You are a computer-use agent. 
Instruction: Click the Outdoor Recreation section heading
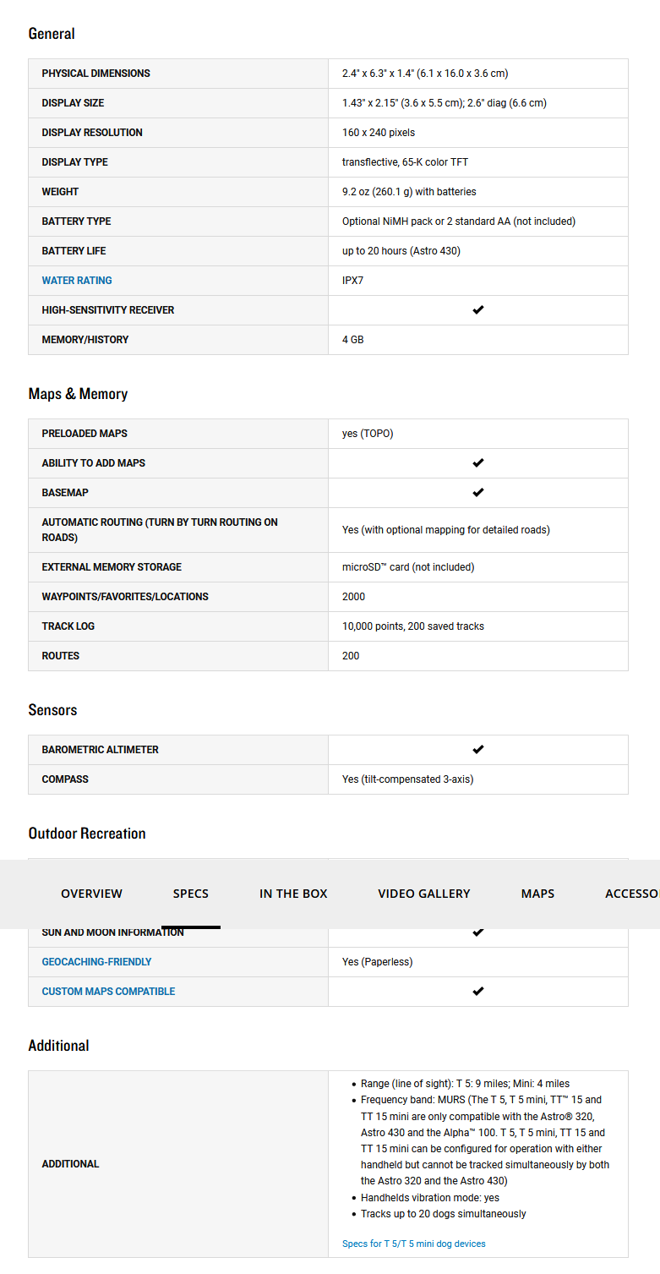coord(87,834)
